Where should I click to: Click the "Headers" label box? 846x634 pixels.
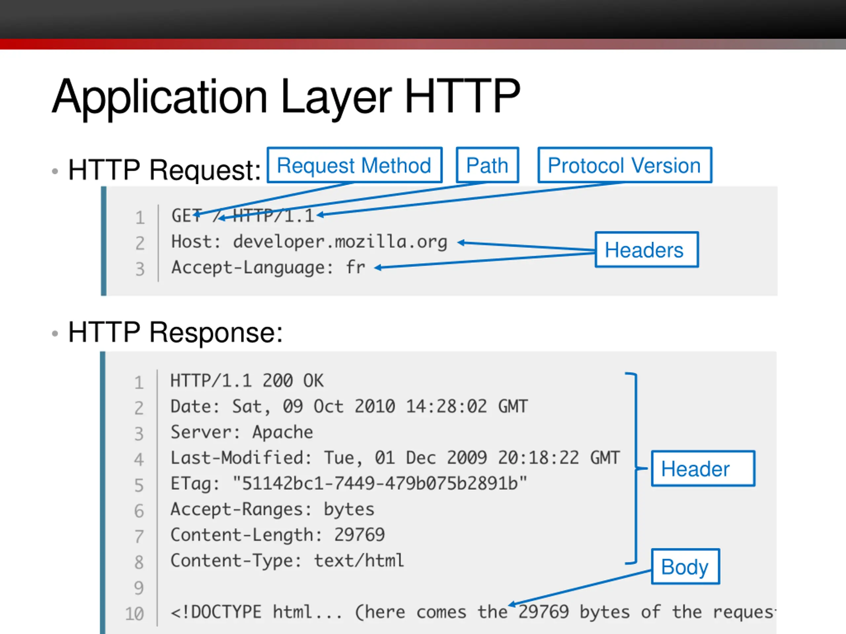click(x=646, y=250)
